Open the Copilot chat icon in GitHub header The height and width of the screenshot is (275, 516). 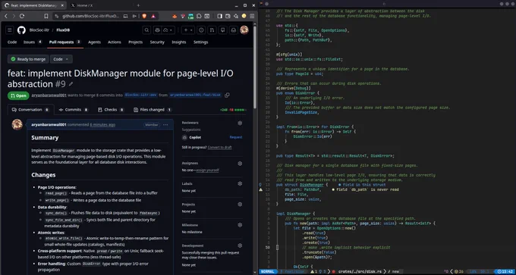tap(157, 30)
